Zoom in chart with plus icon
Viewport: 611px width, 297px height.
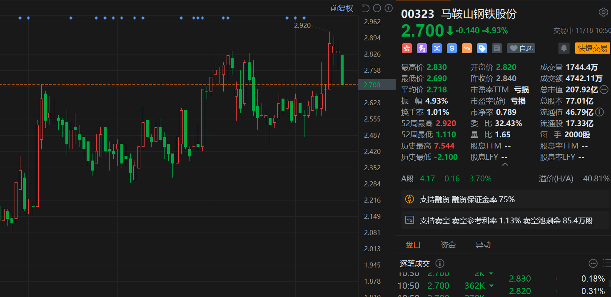[389, 8]
